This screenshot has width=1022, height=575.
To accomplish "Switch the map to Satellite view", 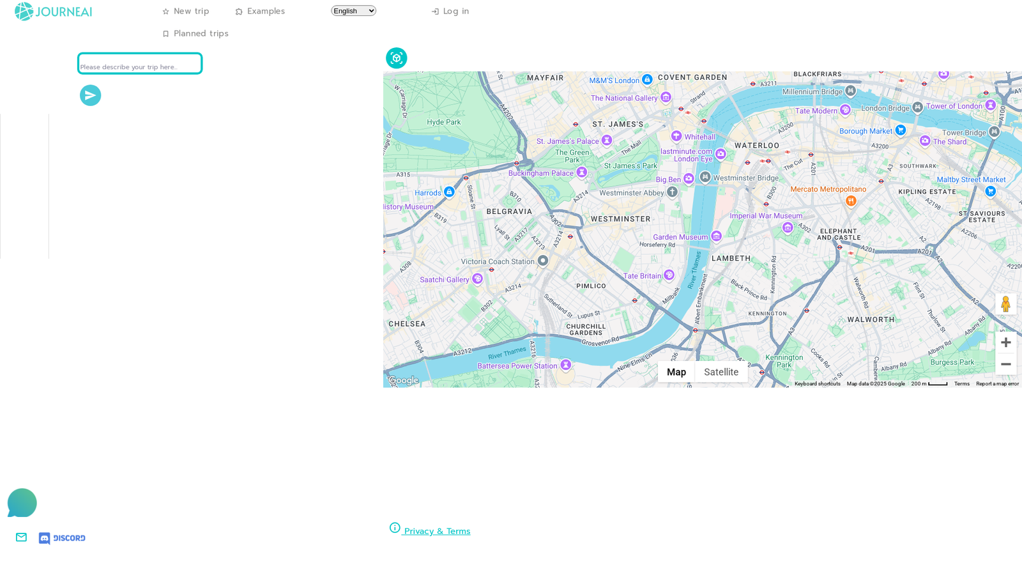I will coord(721,372).
